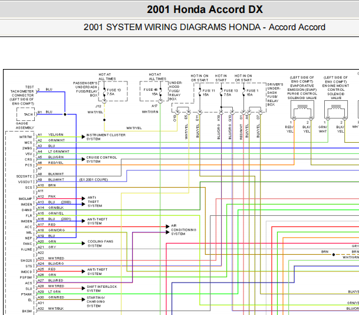This screenshot has height=315, width=359.
Task: Select the 'A30 GRN/RED' pin row
Action: 51,297
